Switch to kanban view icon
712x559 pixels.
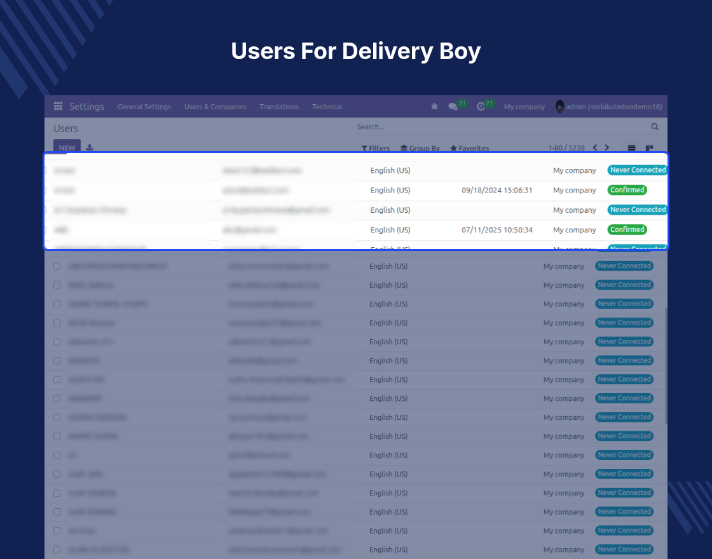pyautogui.click(x=649, y=148)
